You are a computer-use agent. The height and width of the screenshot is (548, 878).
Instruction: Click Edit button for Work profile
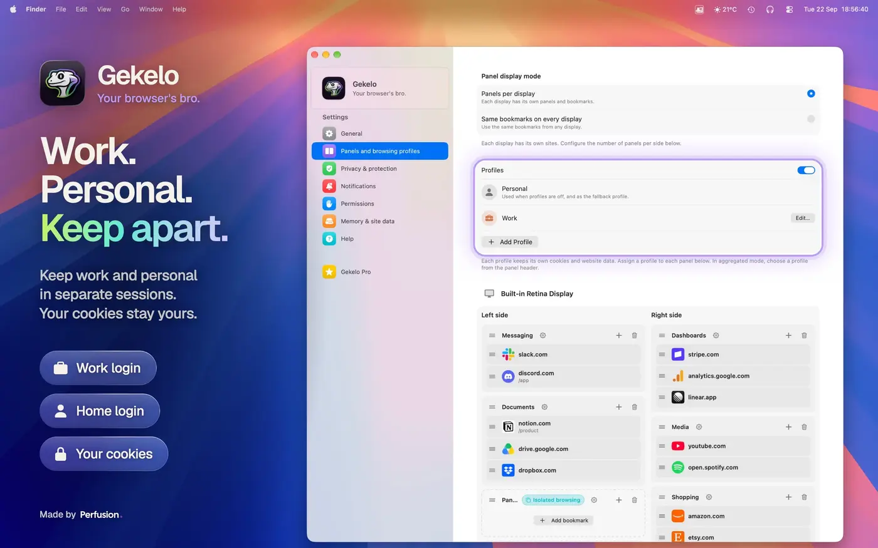pos(802,218)
